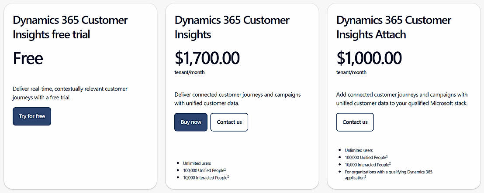Click the Attach plan description about Microsoft stack
The image size is (484, 193).
[x=402, y=99]
